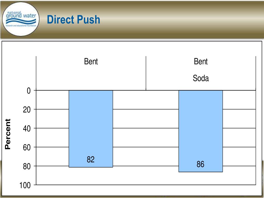Select the 20 axis tick label
The image size is (264, 198).
pyautogui.click(x=27, y=110)
